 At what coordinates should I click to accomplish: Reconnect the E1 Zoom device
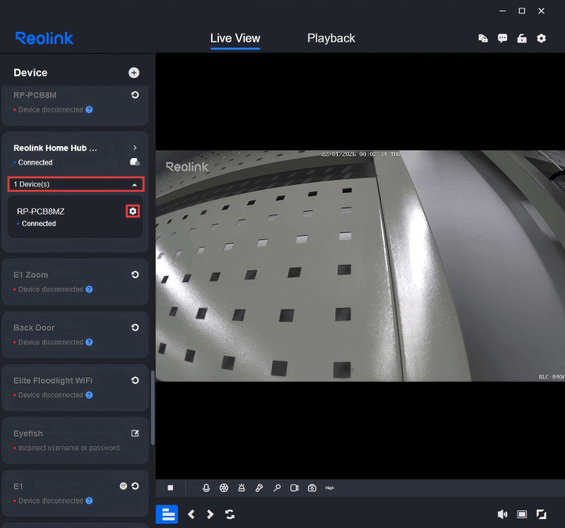pos(135,275)
